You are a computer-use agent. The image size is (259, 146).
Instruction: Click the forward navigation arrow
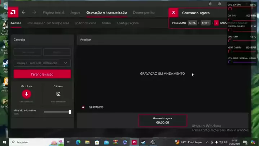coord(34,12)
